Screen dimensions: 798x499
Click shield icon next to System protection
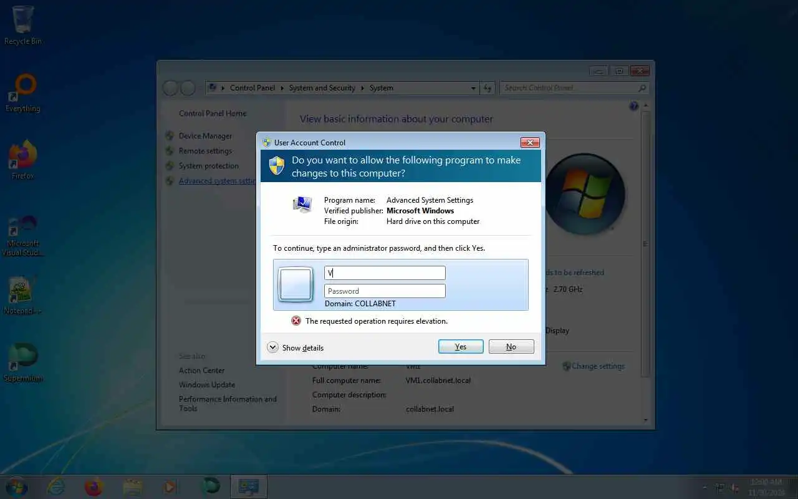tap(170, 166)
